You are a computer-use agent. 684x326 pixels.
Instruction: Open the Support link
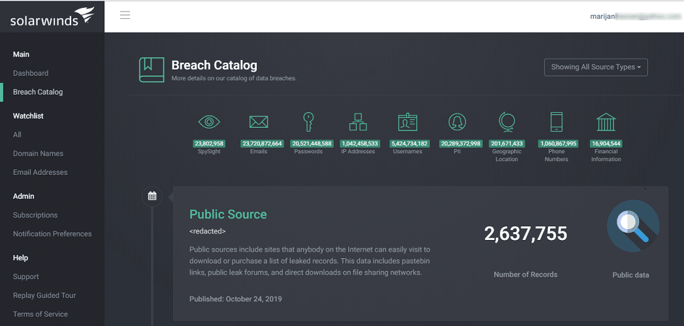point(25,276)
